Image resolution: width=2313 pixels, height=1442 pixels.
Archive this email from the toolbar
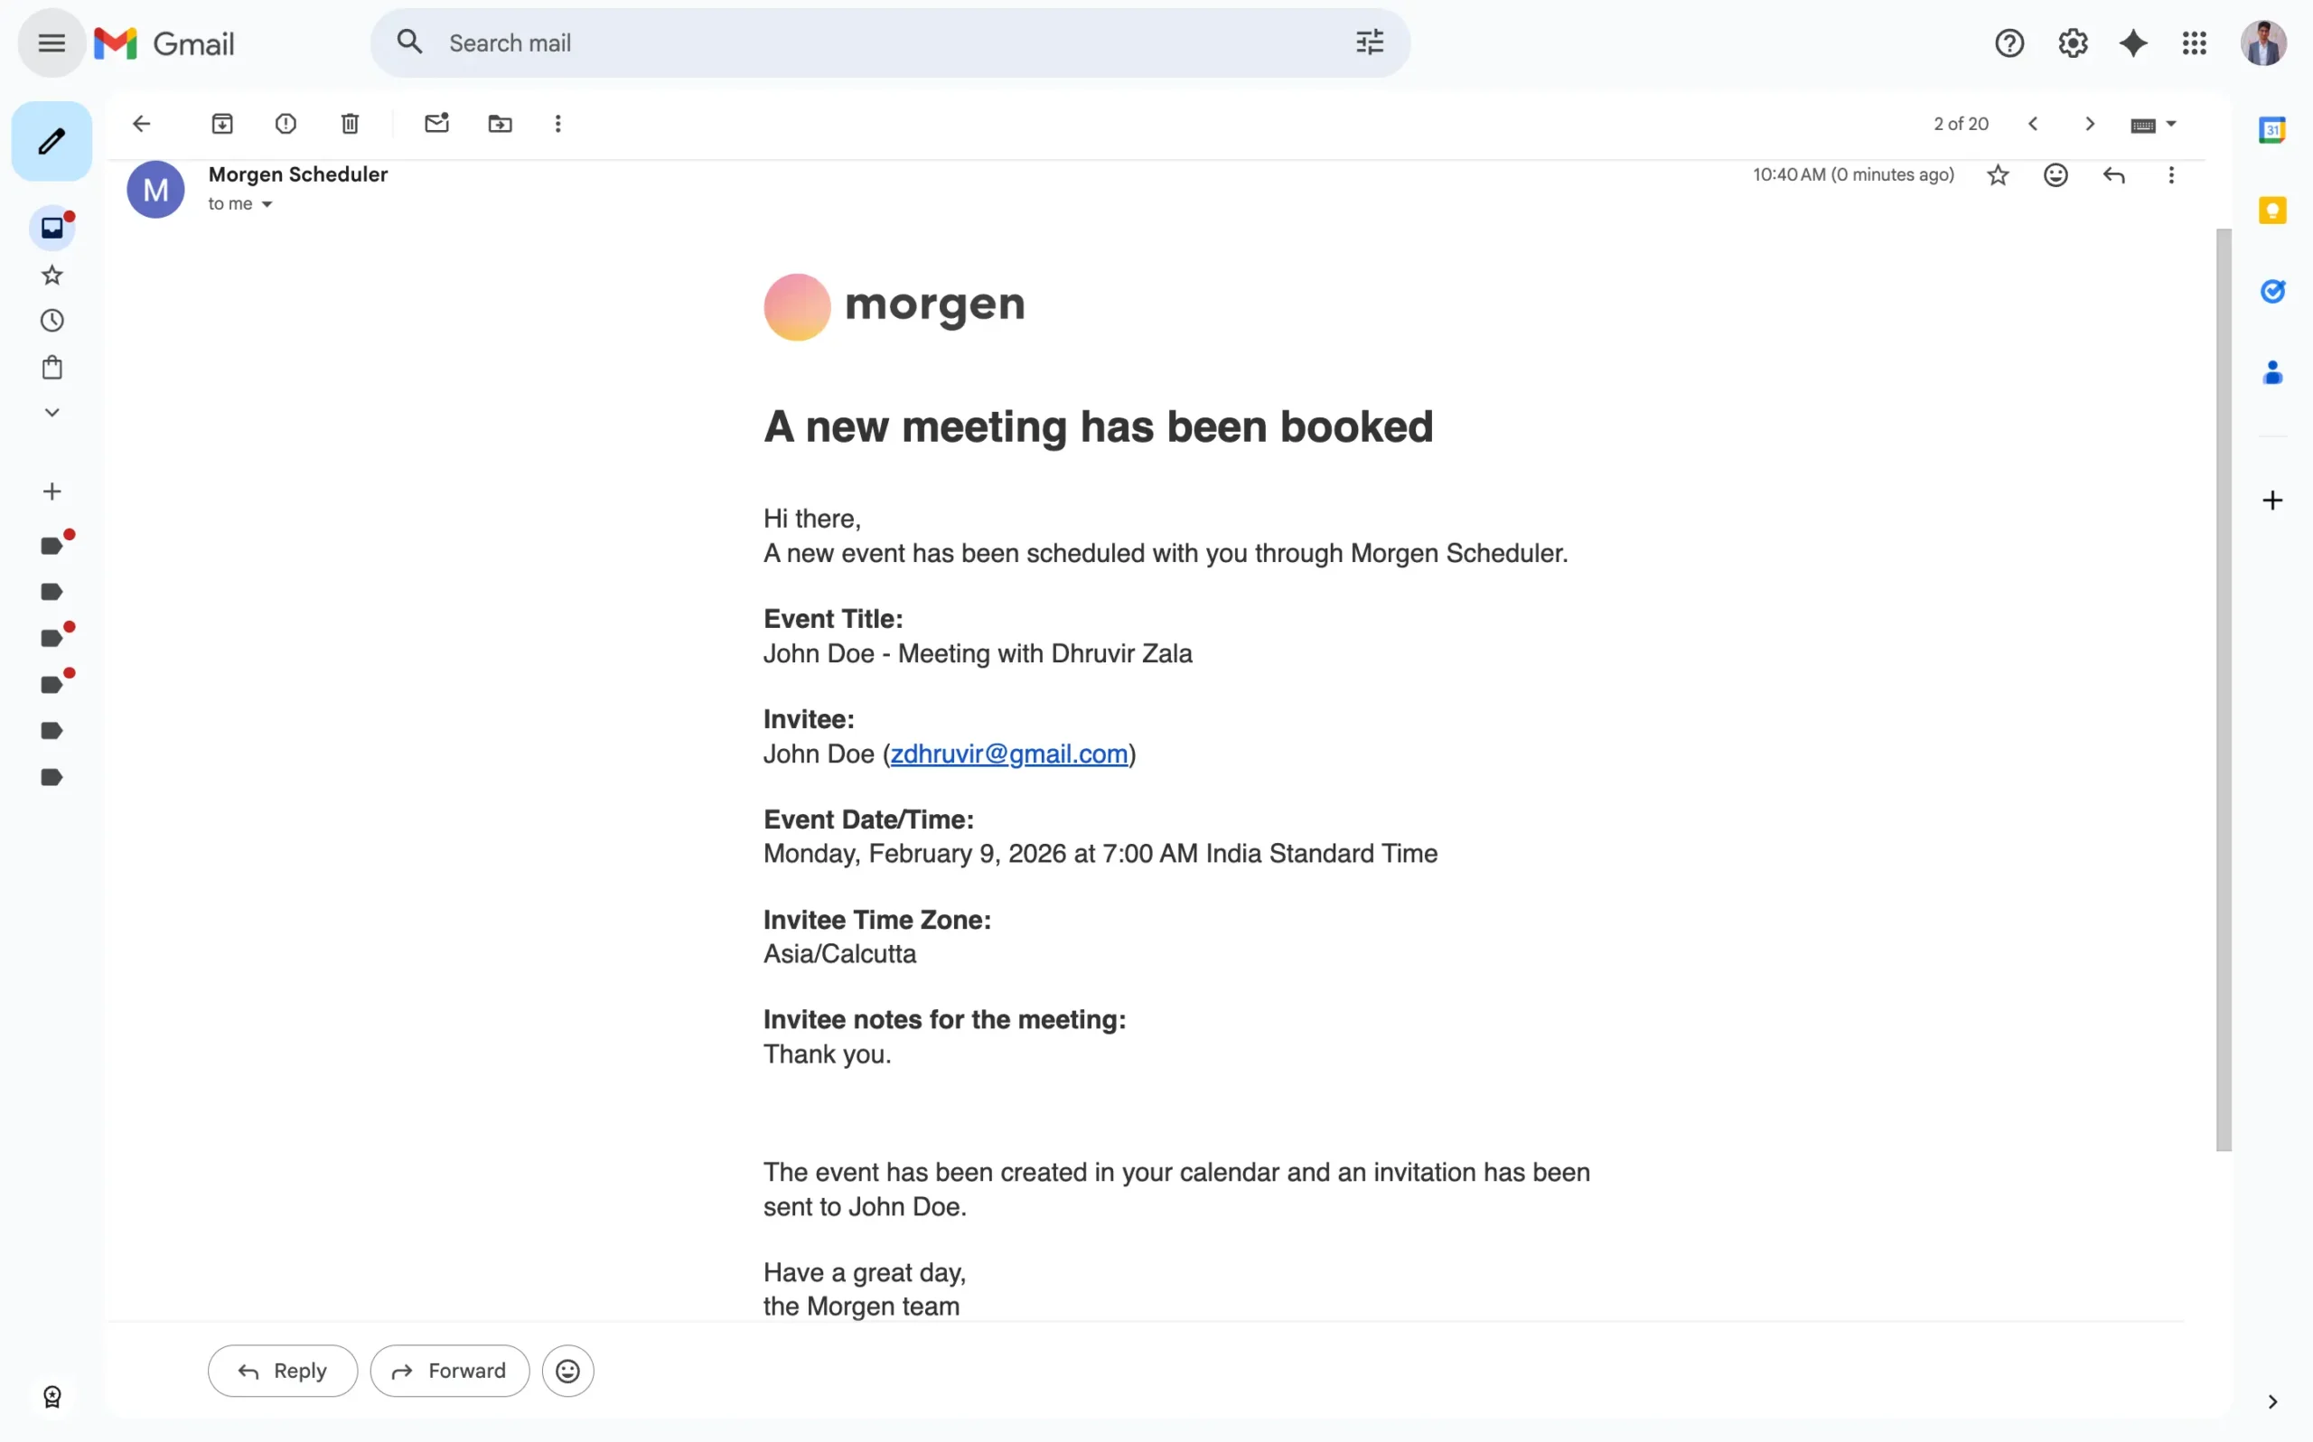click(x=222, y=123)
